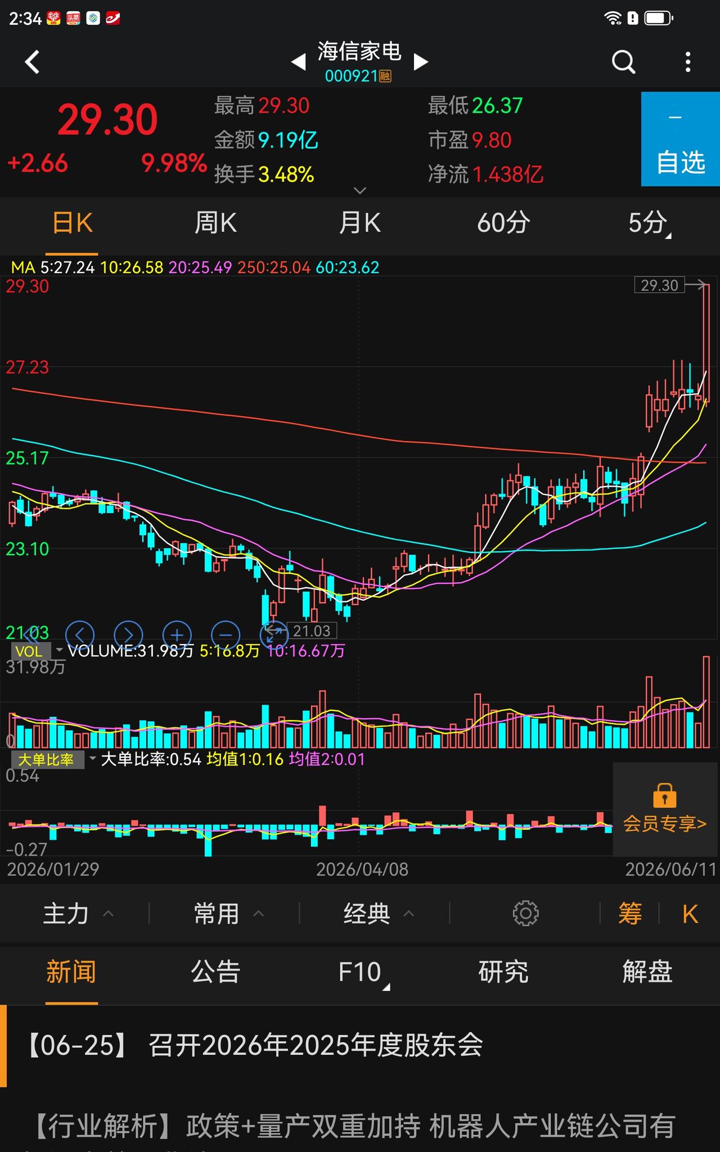Tap the 21.03 low price marker
The image size is (720, 1152).
pyautogui.click(x=312, y=631)
